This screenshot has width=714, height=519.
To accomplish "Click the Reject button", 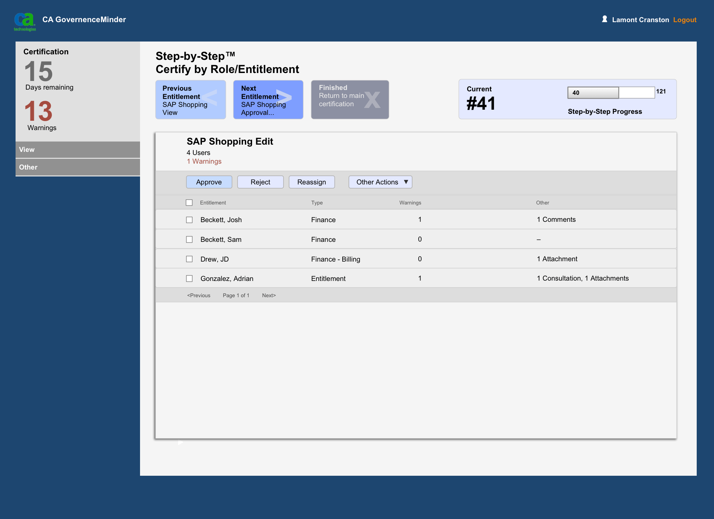I will pos(260,182).
